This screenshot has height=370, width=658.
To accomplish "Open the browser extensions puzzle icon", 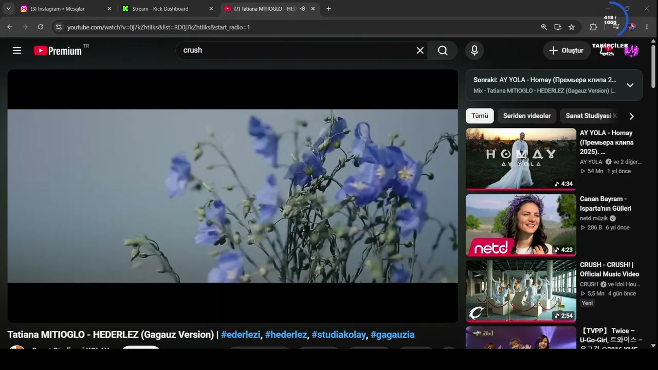I will pyautogui.click(x=593, y=27).
